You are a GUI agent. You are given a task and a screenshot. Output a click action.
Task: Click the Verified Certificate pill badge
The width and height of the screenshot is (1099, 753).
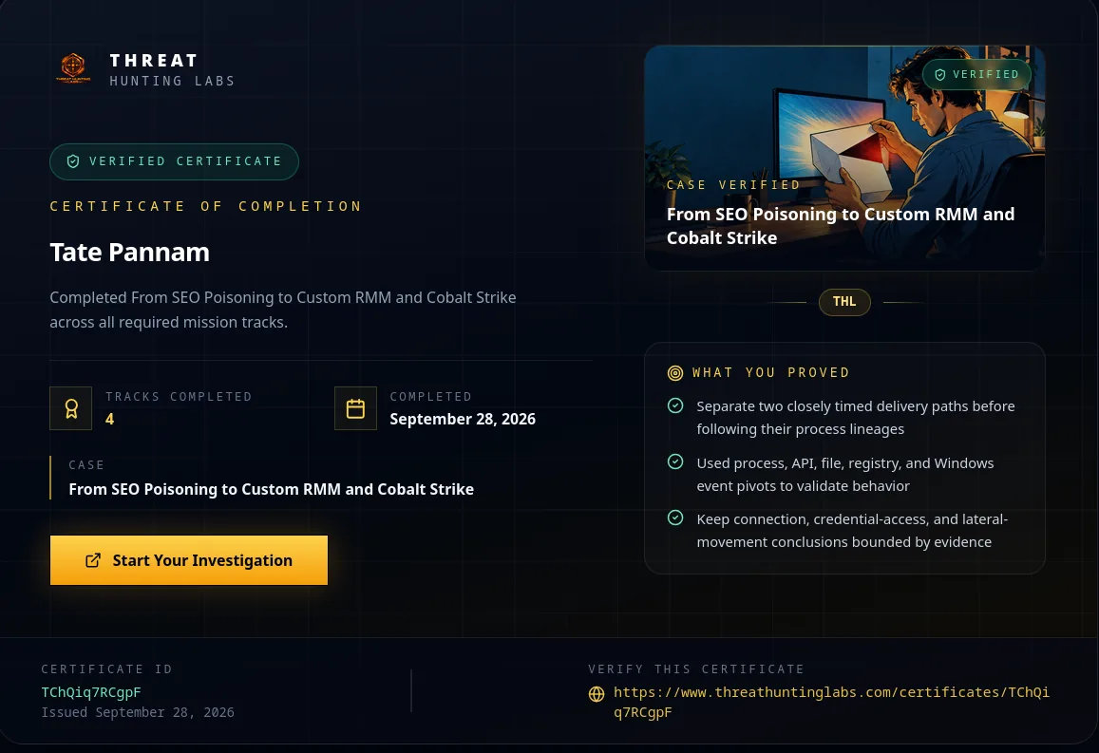pos(175,161)
